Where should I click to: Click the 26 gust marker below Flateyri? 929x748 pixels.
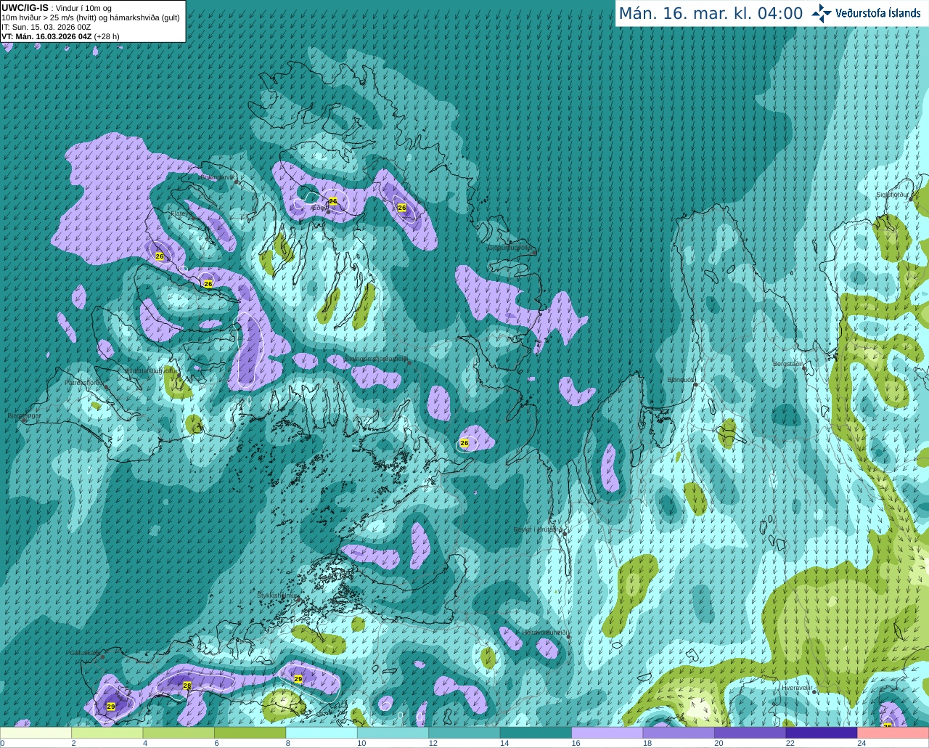click(160, 256)
